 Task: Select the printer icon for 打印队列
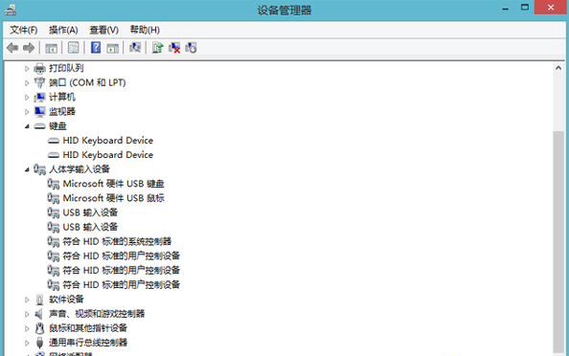tap(39, 68)
